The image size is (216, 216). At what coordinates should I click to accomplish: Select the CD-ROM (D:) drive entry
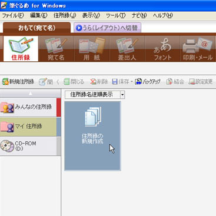pyautogui.click(x=28, y=146)
